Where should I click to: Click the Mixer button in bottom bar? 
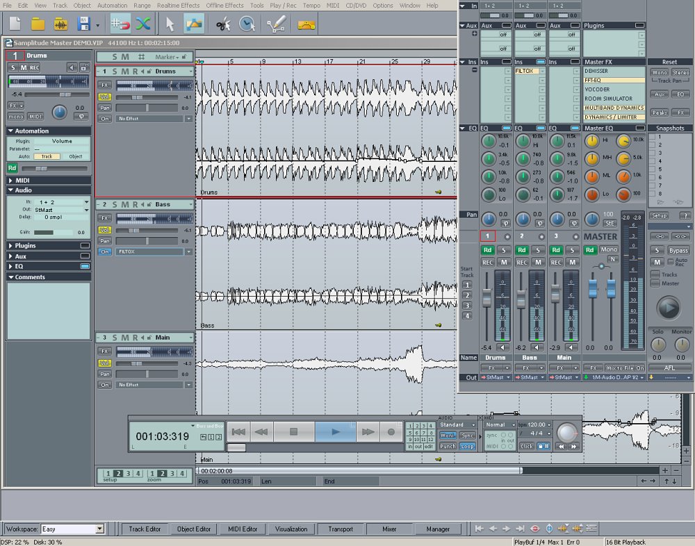pos(389,529)
